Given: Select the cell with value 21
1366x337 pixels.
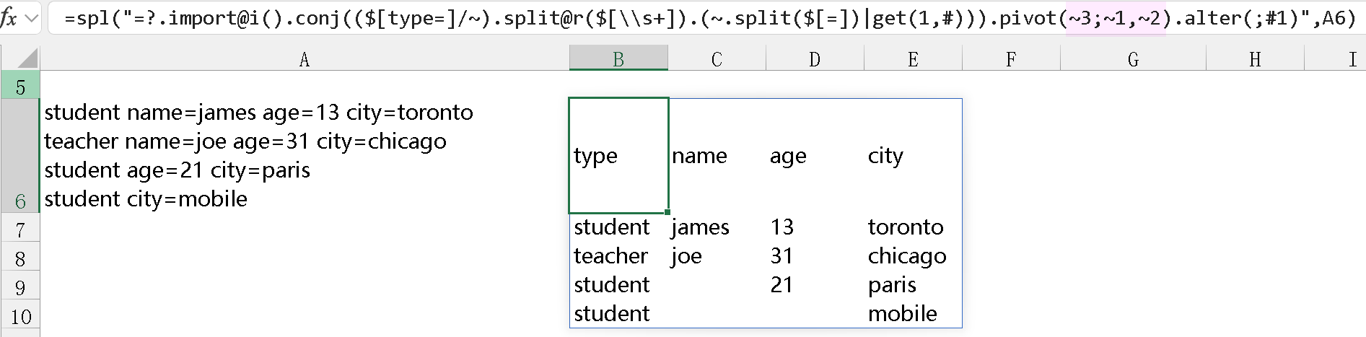Looking at the screenshot, I should [x=814, y=285].
